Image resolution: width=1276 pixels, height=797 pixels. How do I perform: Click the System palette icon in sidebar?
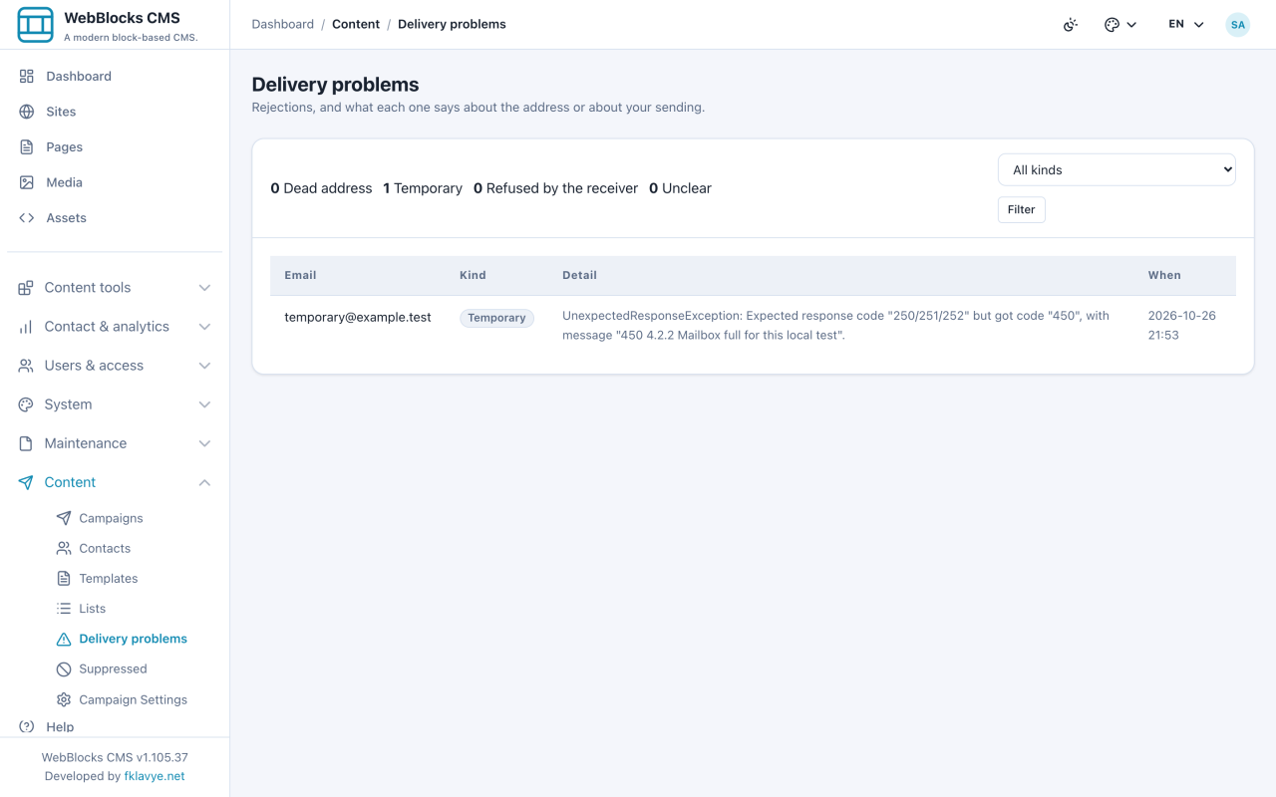coord(26,404)
